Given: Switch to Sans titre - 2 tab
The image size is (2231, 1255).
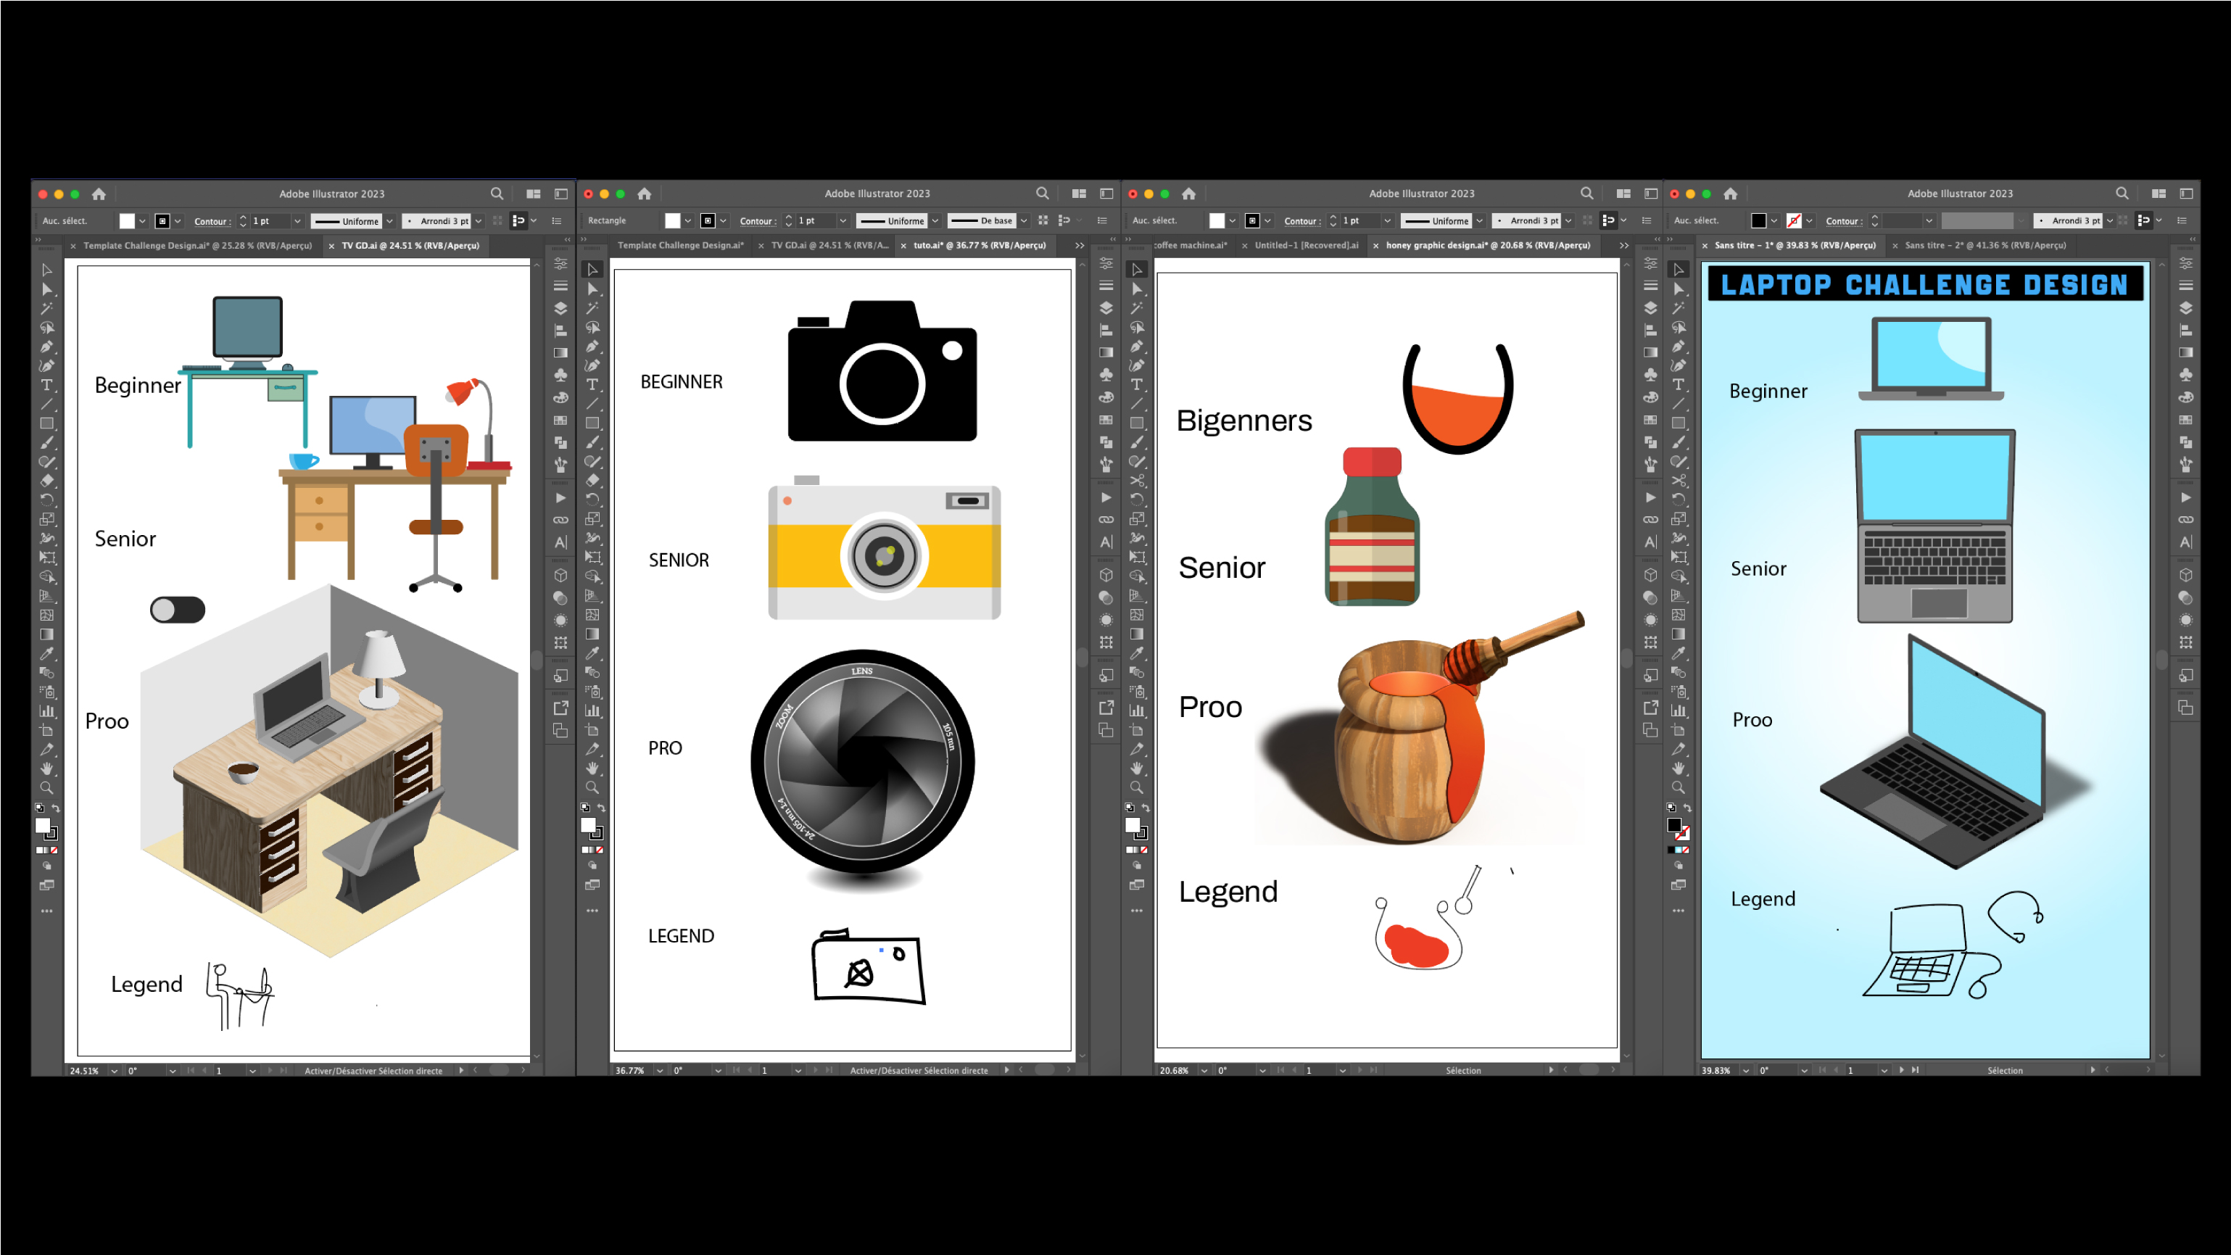Looking at the screenshot, I should coord(1985,245).
